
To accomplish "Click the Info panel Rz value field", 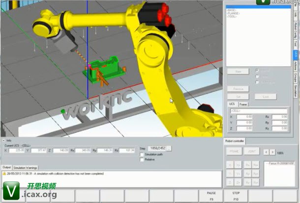I will [127, 151].
